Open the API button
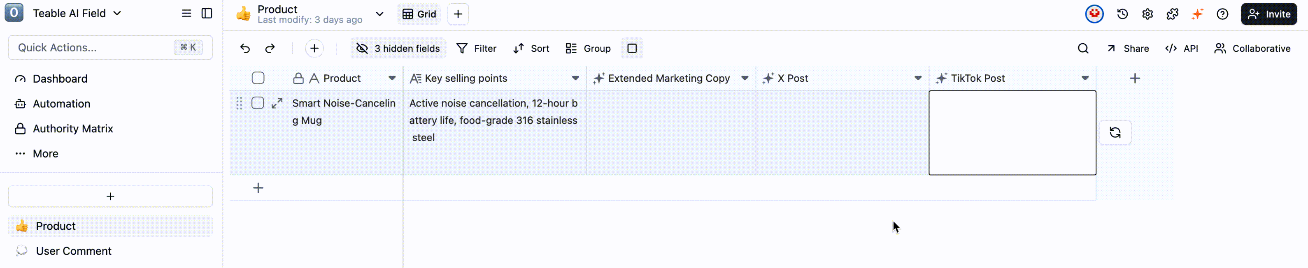The height and width of the screenshot is (268, 1308). pos(1182,48)
